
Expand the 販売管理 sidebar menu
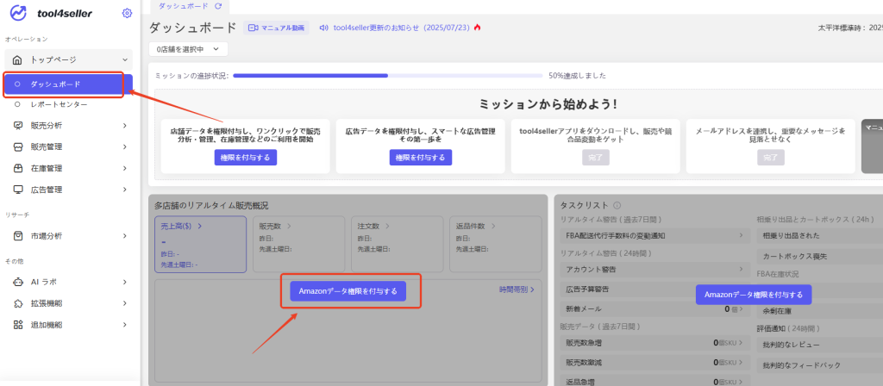125,146
